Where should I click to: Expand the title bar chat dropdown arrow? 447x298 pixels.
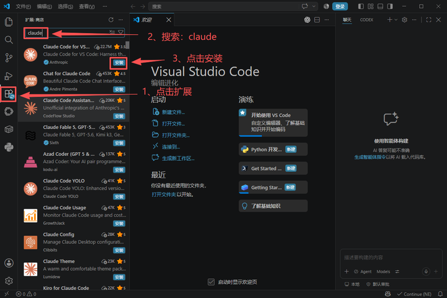tap(314, 6)
